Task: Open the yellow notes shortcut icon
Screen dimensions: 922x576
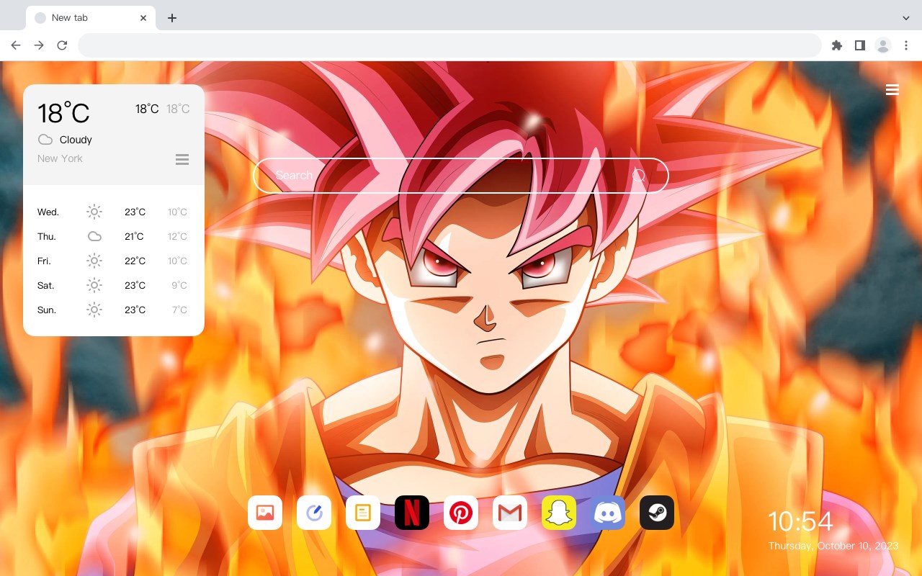Action: (363, 513)
